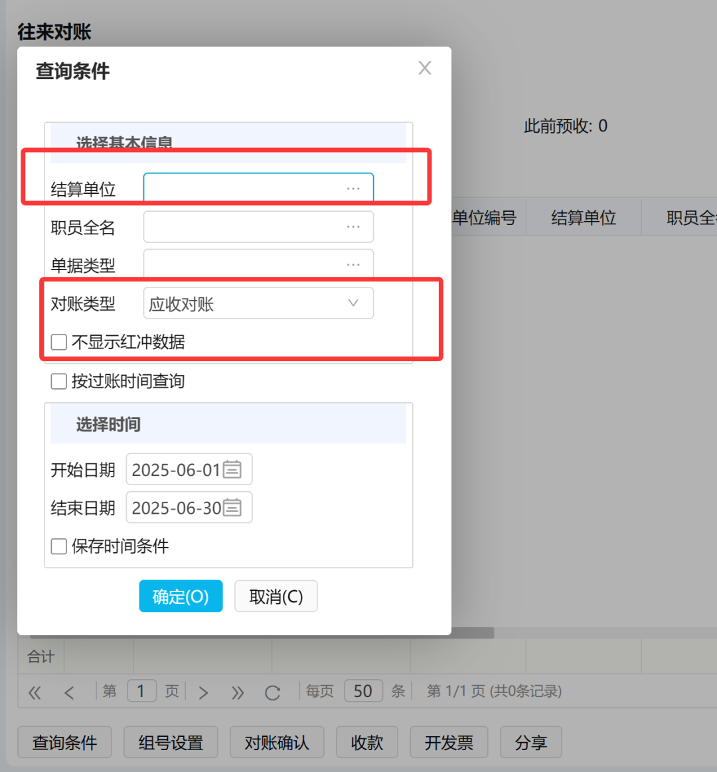The height and width of the screenshot is (772, 717).
Task: Open calendar picker for 结束日期
Action: pyautogui.click(x=232, y=508)
